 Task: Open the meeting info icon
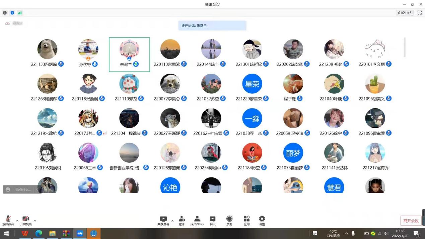coord(5,13)
